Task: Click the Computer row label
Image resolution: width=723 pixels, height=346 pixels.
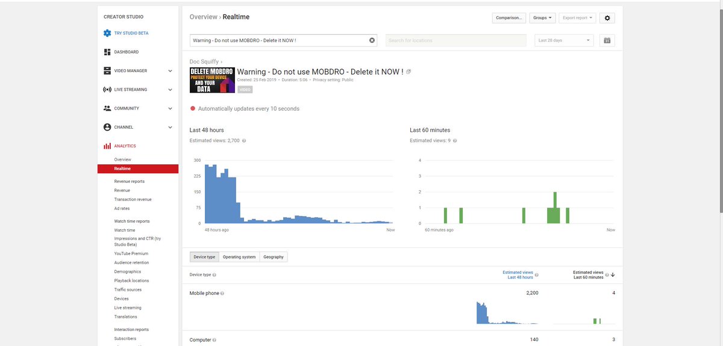Action: [x=200, y=340]
